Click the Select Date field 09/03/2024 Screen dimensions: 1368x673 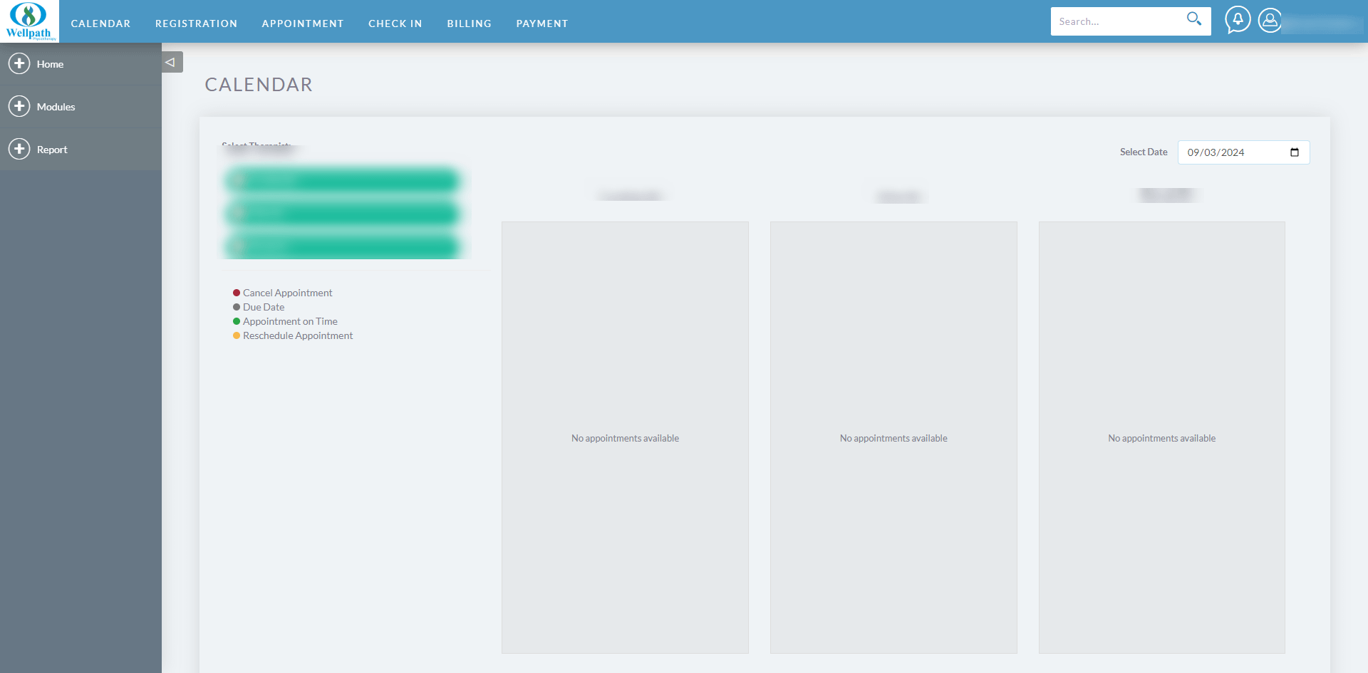(1243, 152)
